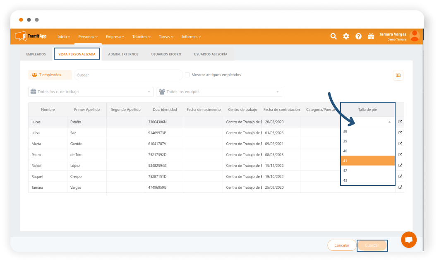Expand Todos los c. de trabajo dropdown
The width and height of the screenshot is (439, 262).
point(91,92)
